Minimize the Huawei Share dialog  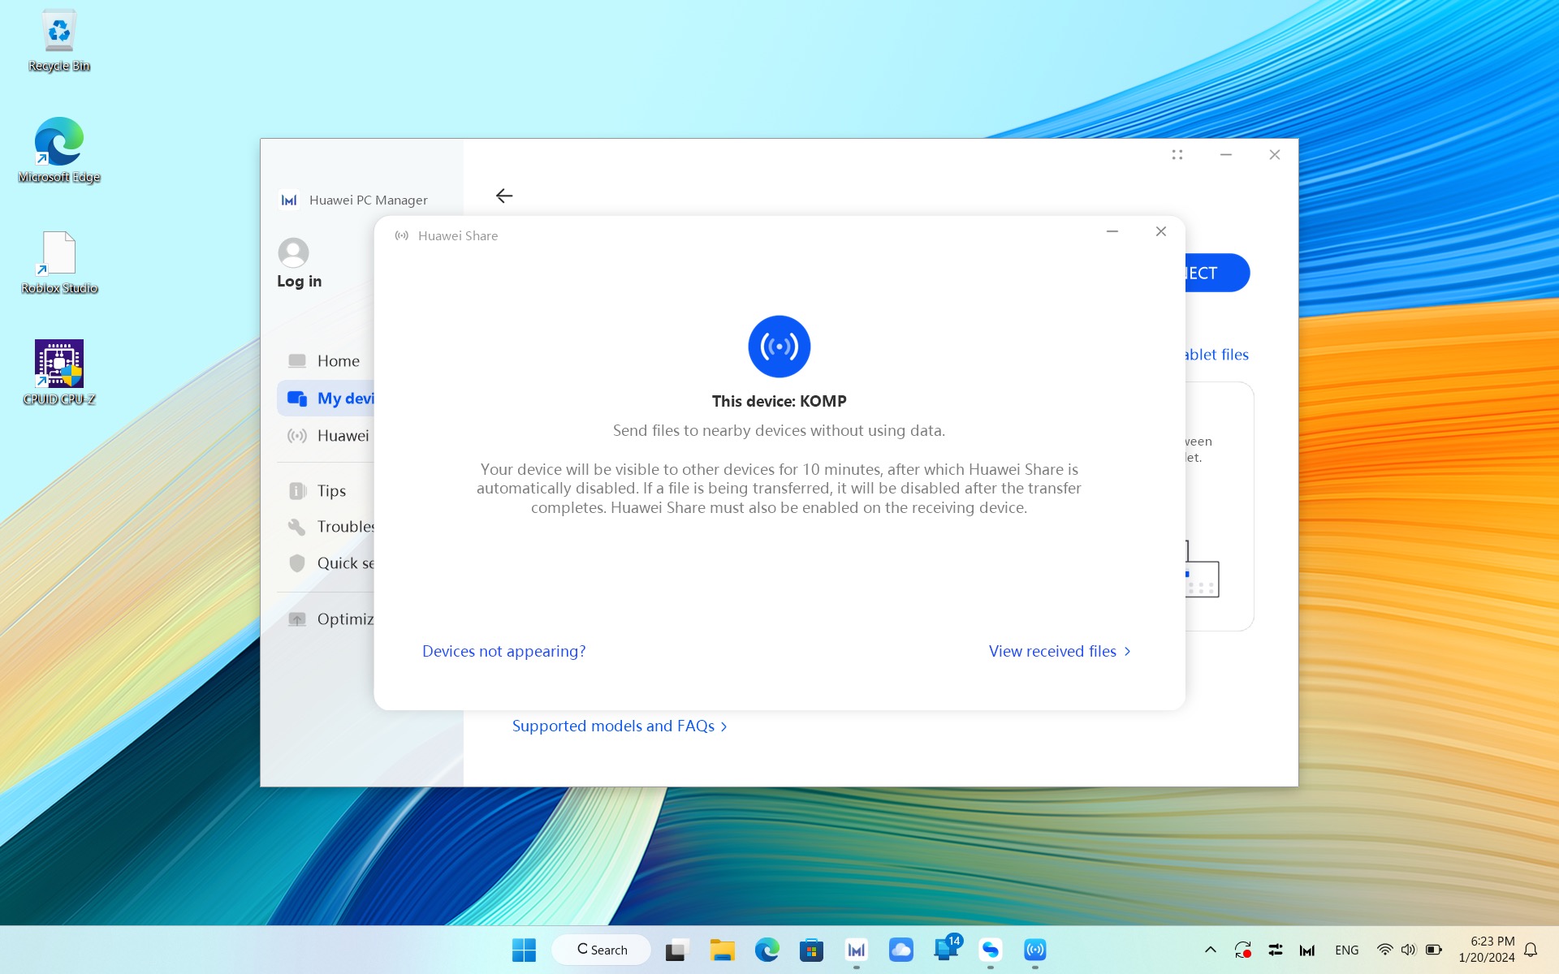(1112, 231)
